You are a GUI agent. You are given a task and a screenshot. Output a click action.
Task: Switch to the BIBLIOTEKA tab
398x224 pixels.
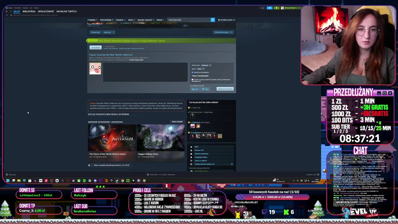[29, 12]
